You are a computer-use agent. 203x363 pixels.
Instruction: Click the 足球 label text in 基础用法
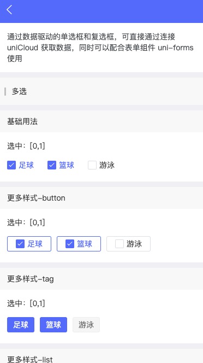click(x=26, y=165)
